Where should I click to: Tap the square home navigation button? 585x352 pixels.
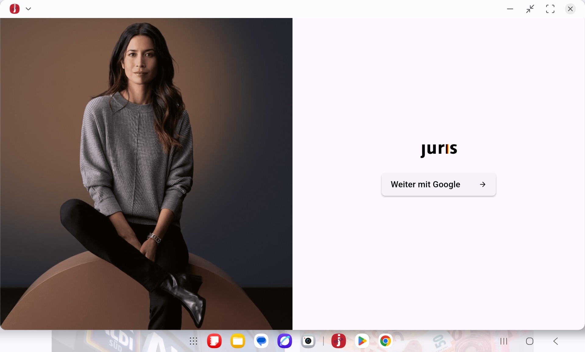click(530, 341)
